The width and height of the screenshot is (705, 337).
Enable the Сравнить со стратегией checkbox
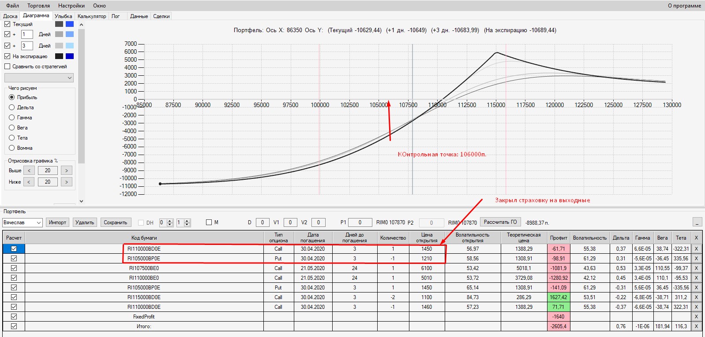[7, 67]
